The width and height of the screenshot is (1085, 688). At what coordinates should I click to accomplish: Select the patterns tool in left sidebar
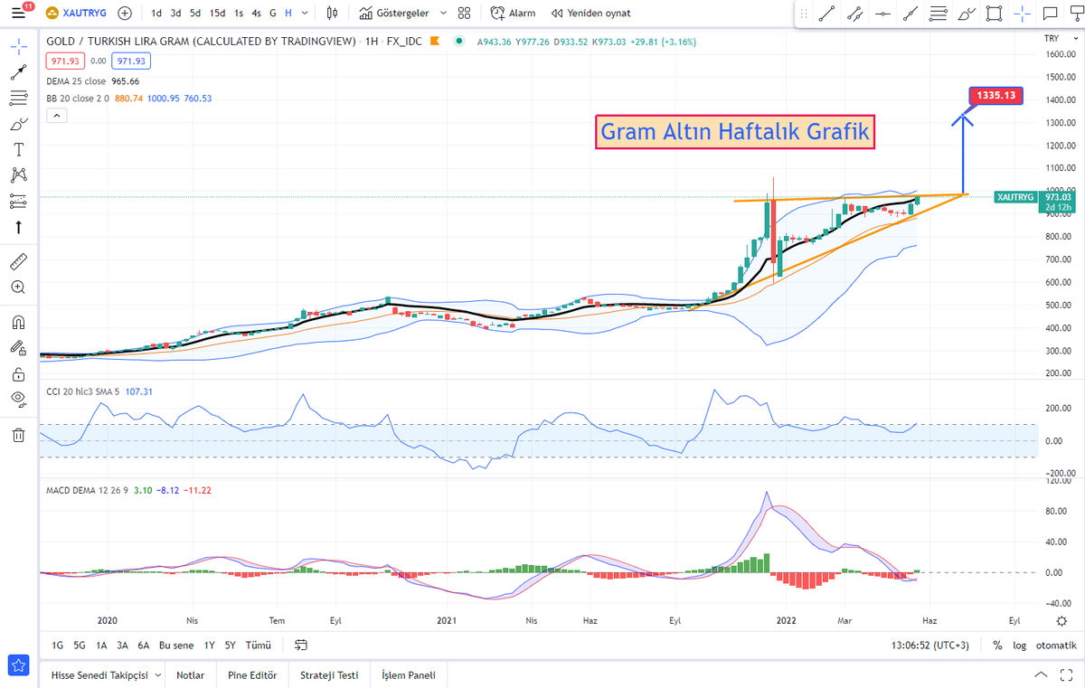18,174
